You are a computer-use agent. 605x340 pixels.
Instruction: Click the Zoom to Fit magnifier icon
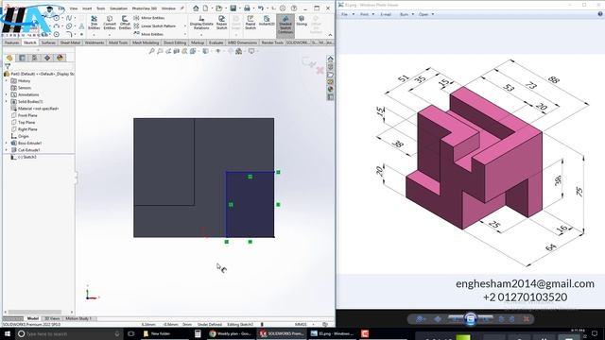[x=151, y=51]
